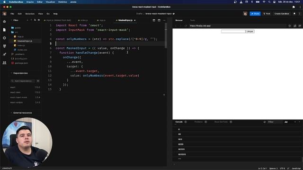The height and width of the screenshot is (170, 303).
Task: Click the preview layout icon next to split editor
Action: (159, 20)
